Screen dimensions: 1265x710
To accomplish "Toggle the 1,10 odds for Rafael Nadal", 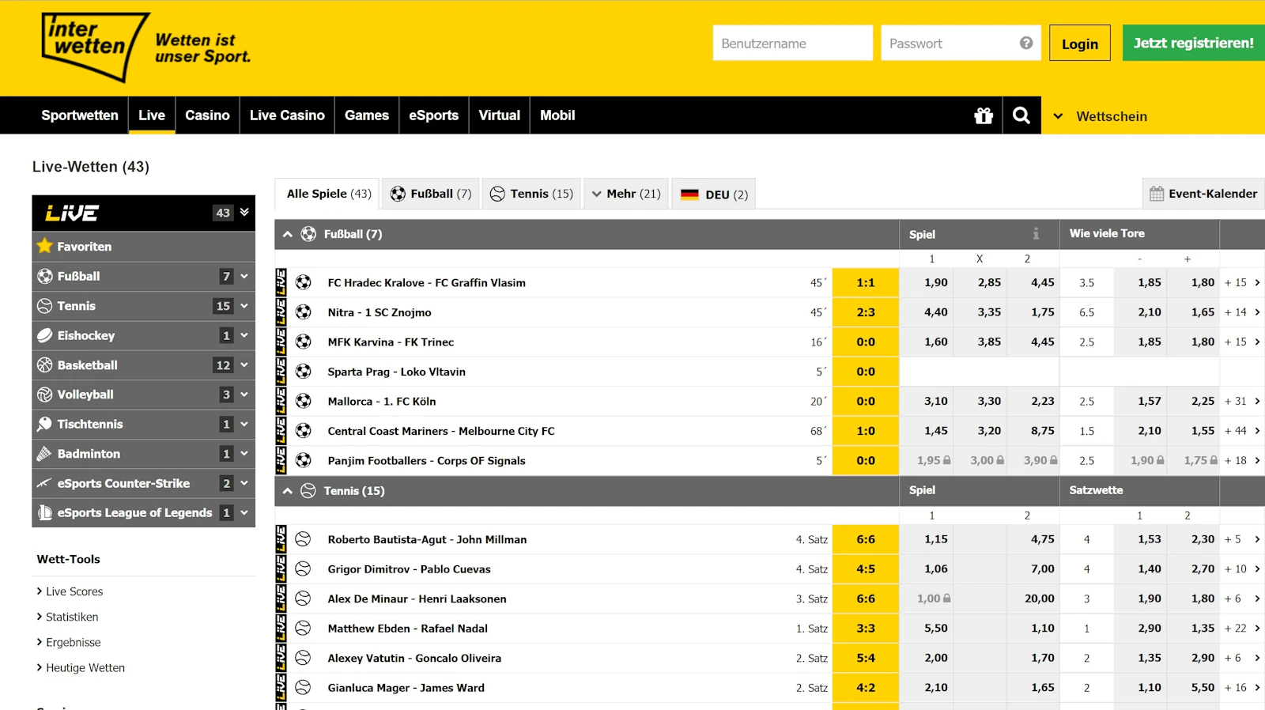I will coord(1042,629).
